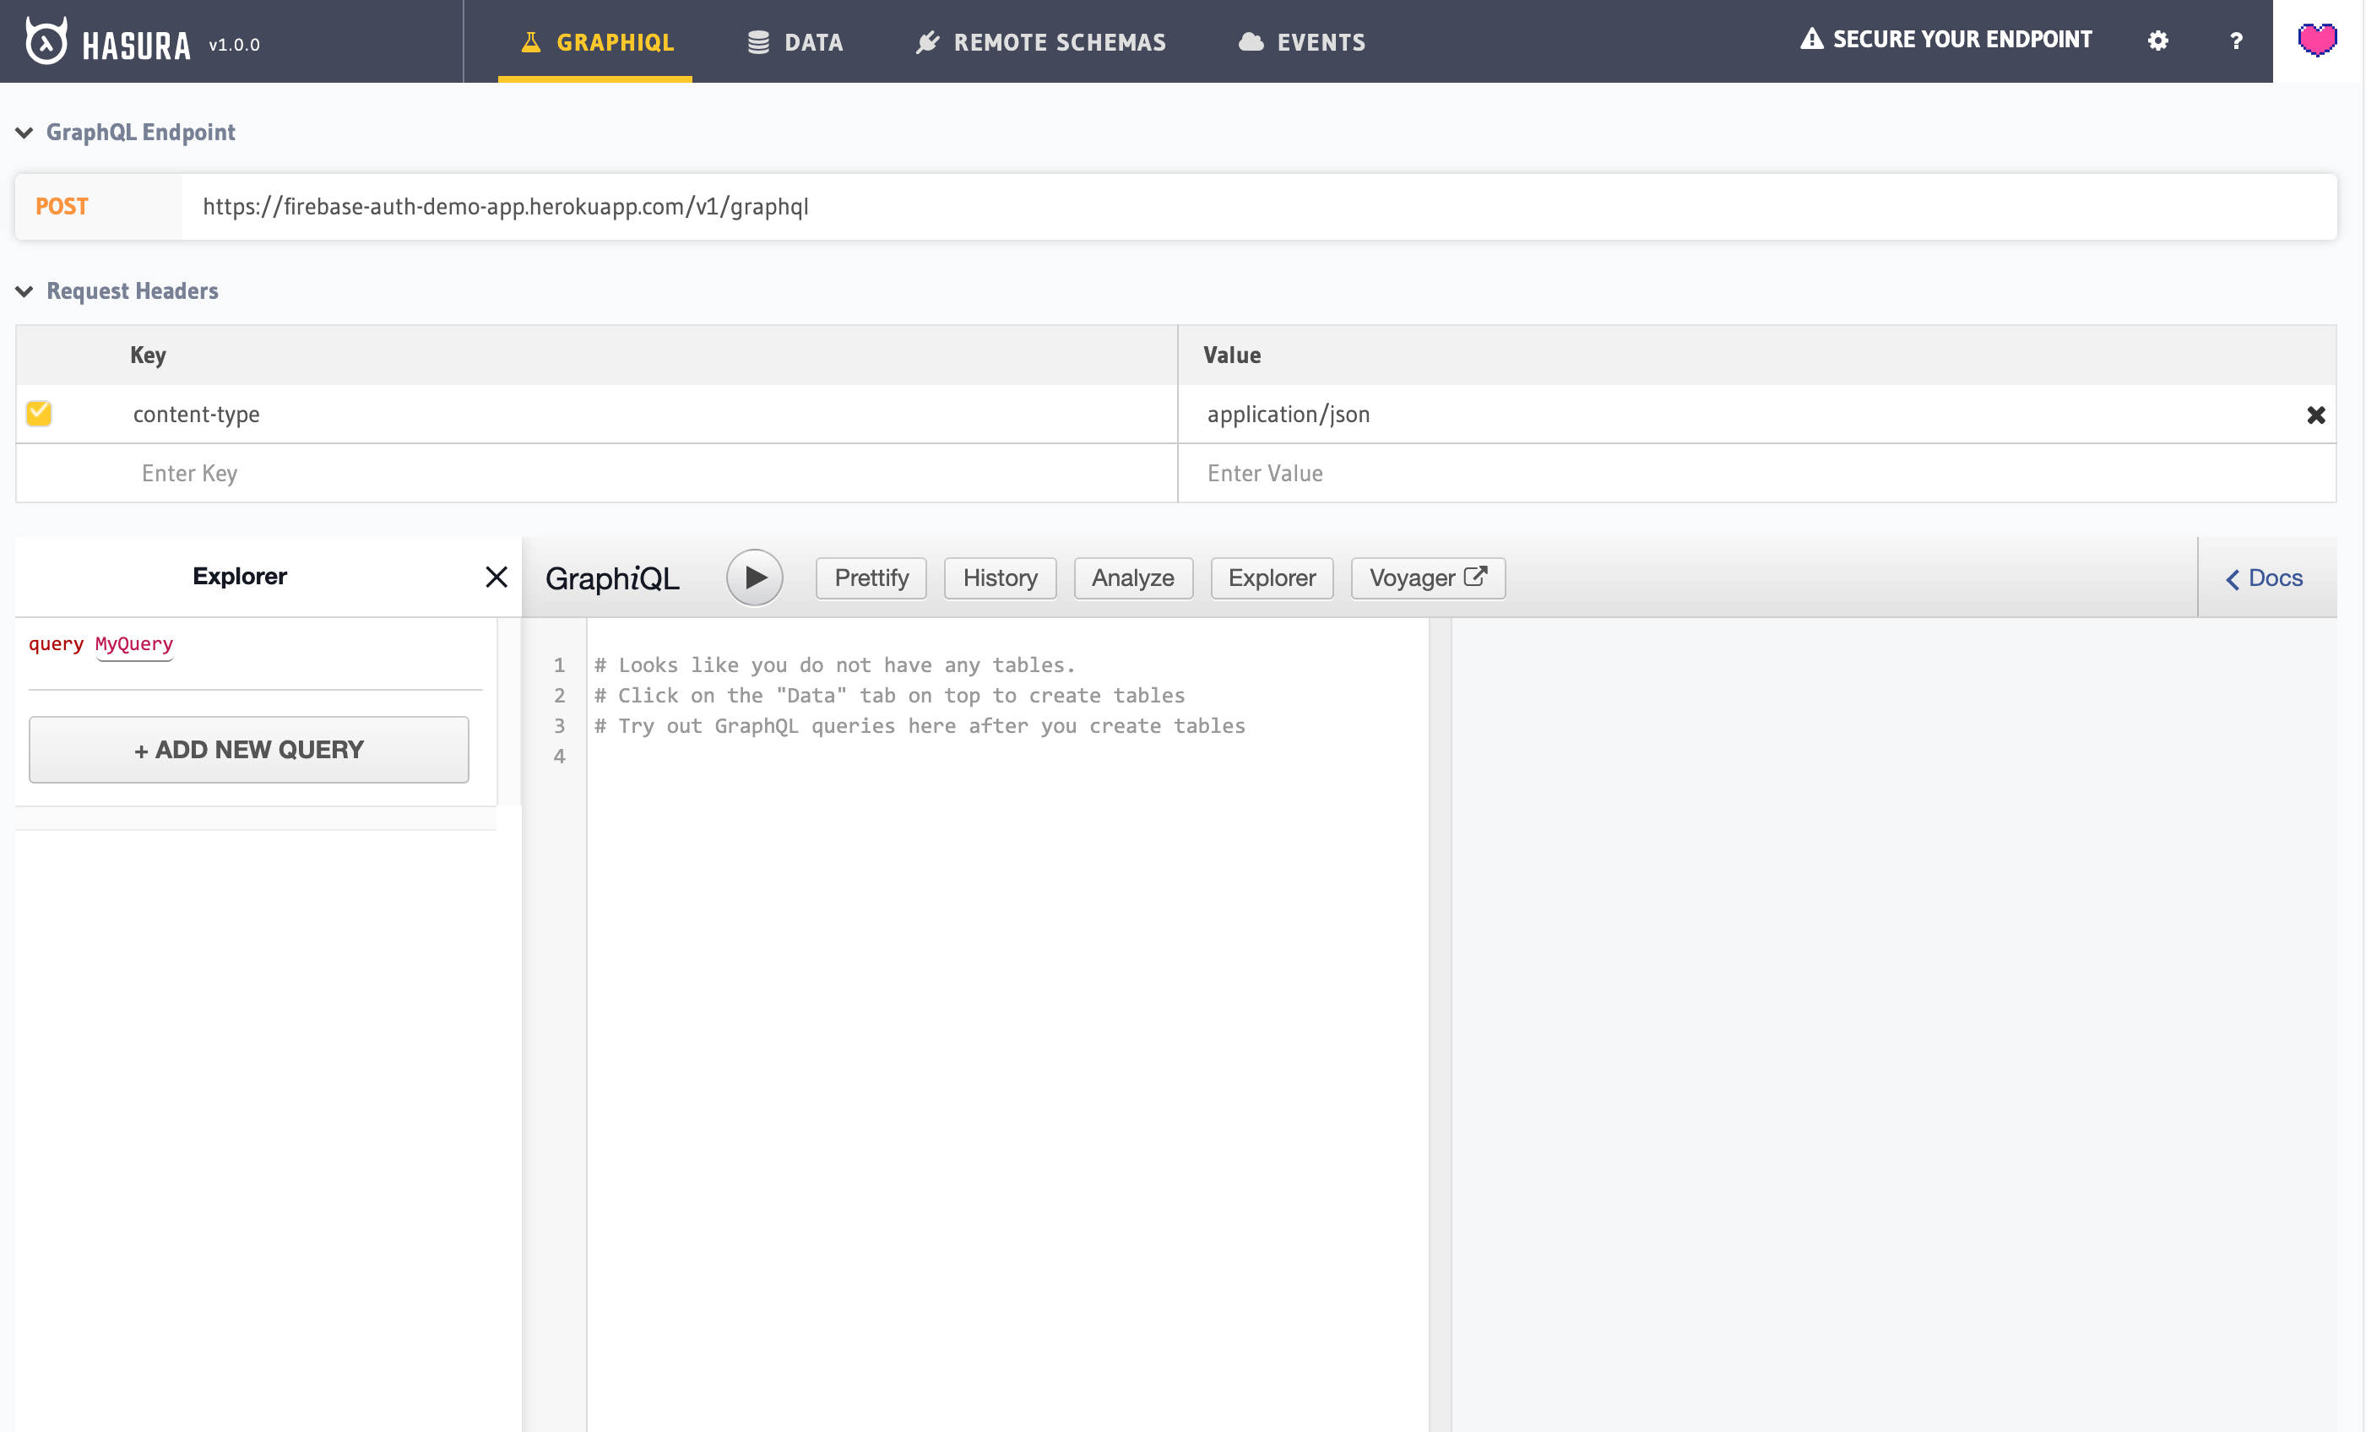Image resolution: width=2366 pixels, height=1432 pixels.
Task: Click the question mark help icon
Action: tap(2235, 41)
